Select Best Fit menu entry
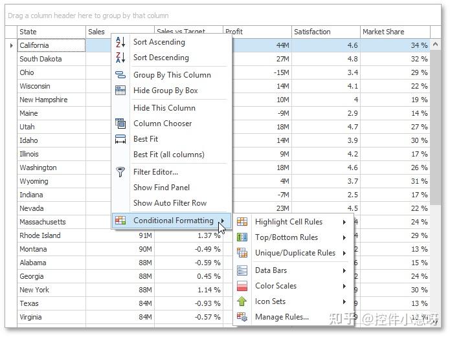This screenshot has height=337, width=450. 172,139
